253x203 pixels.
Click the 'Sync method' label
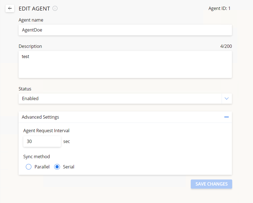tap(36, 157)
